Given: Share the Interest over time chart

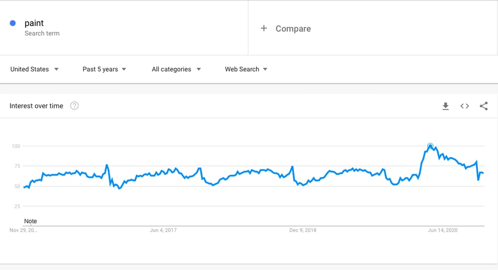Looking at the screenshot, I should point(484,106).
